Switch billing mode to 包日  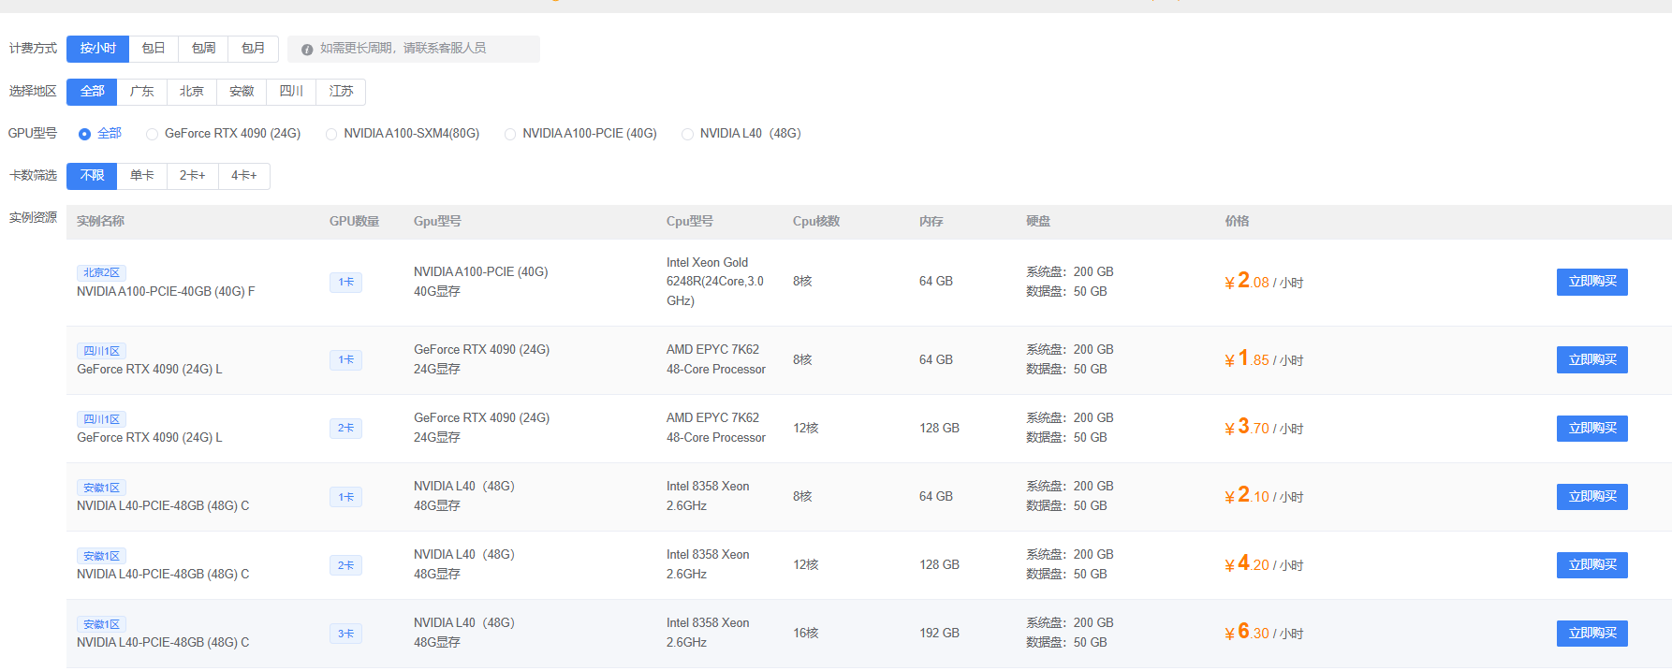(x=154, y=49)
